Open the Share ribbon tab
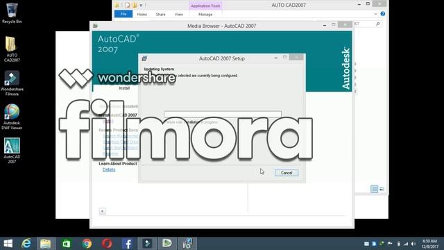Image resolution: width=444 pixels, height=250 pixels. click(x=160, y=14)
